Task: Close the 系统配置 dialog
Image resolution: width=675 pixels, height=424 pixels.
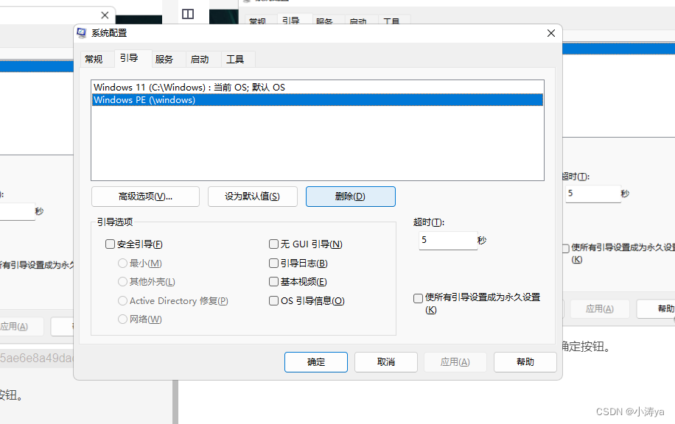Action: 551,33
